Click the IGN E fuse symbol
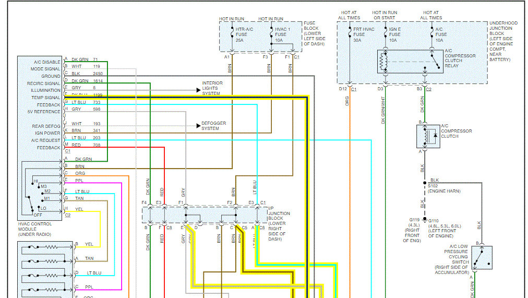 tap(386, 33)
